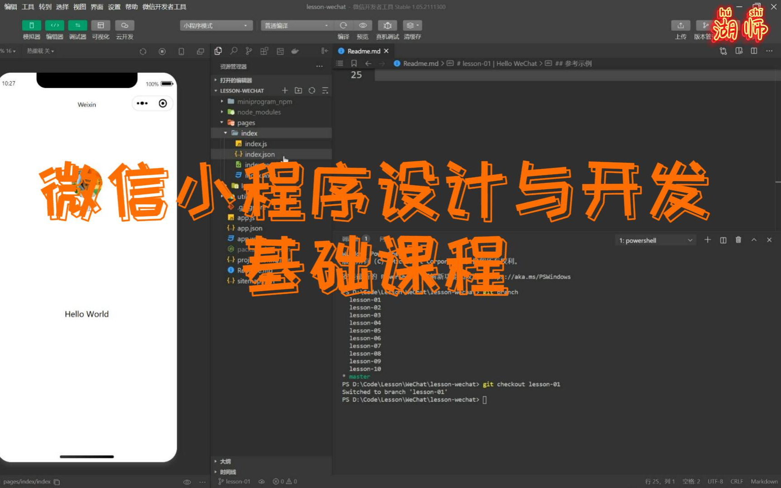Open 云开发 (Cloud Development)
Image resolution: width=781 pixels, height=488 pixels.
(x=125, y=25)
